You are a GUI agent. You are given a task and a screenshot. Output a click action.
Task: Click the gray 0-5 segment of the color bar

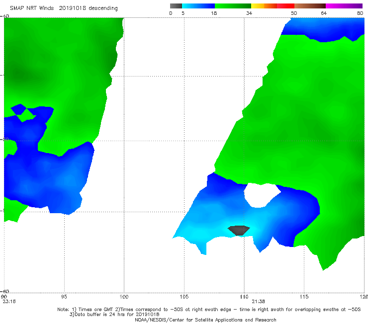pyautogui.click(x=176, y=6)
